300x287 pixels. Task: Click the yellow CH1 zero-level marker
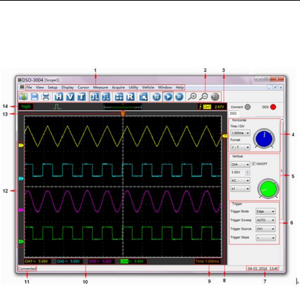pyautogui.click(x=21, y=146)
